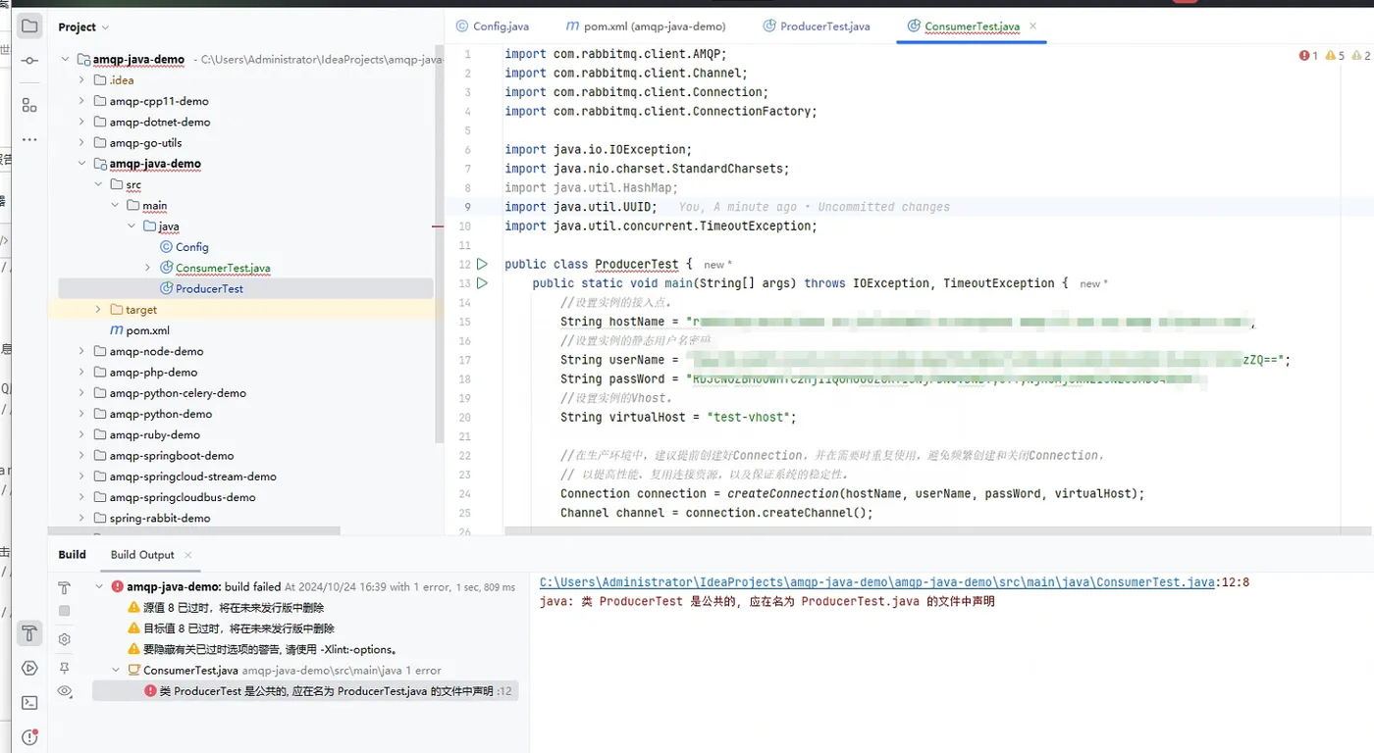Open the eye view options icon in Build panel
This screenshot has width=1374, height=753.
tap(65, 691)
